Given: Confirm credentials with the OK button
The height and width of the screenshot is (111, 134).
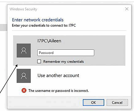Looking at the screenshot, I should click(x=93, y=102).
